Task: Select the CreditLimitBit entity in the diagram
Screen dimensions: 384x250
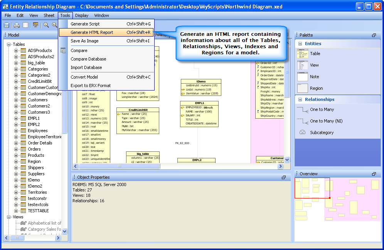Action: (138, 121)
